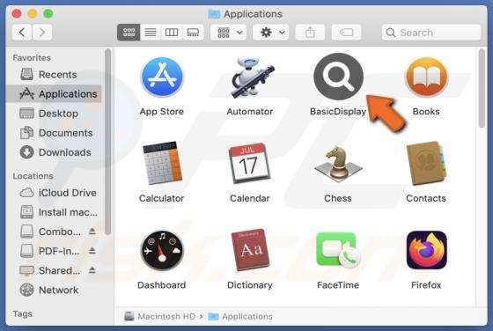Viewport: 493px width, 331px height.
Task: Open the Calendar application
Action: (x=250, y=163)
